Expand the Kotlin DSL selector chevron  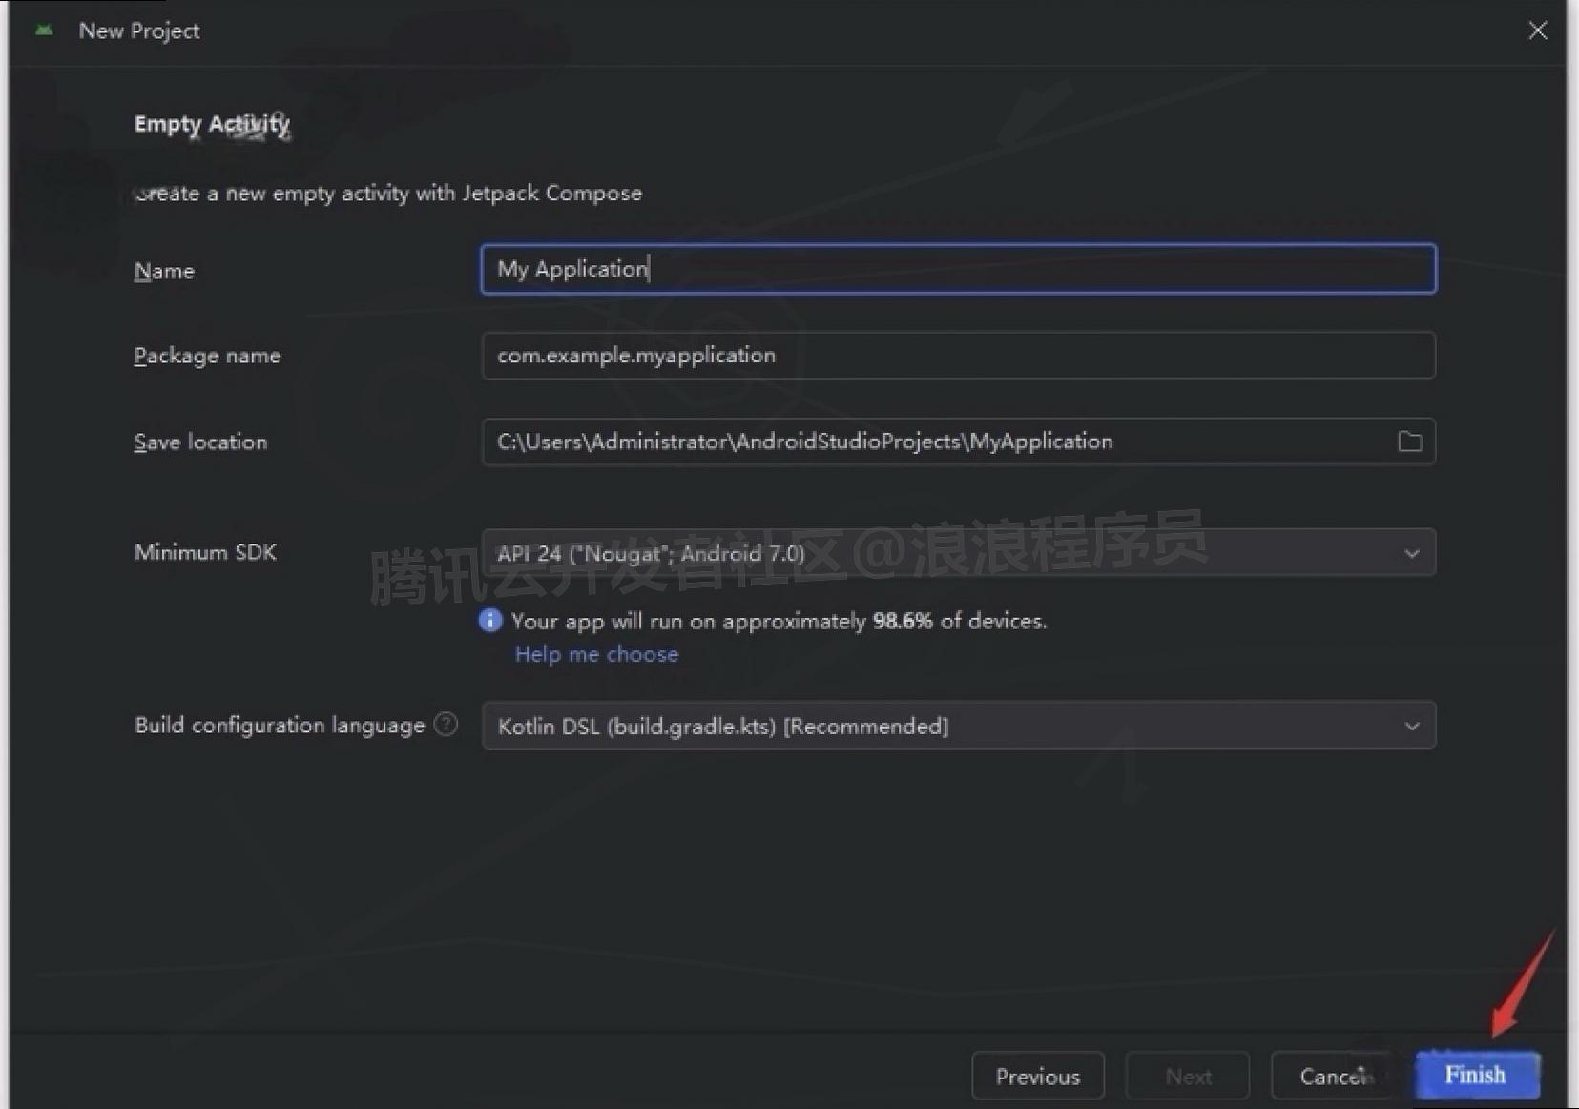[x=1411, y=725]
